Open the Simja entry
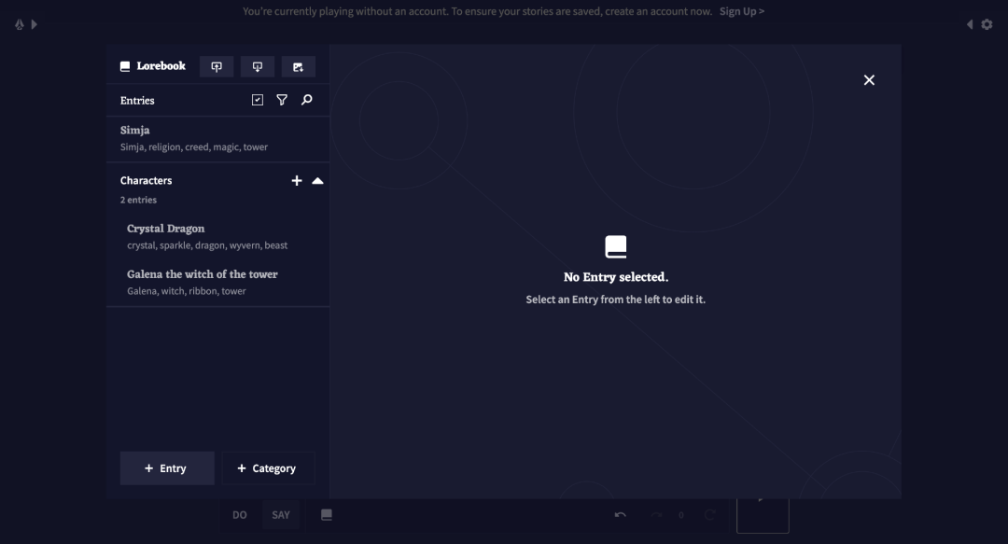 [x=217, y=138]
